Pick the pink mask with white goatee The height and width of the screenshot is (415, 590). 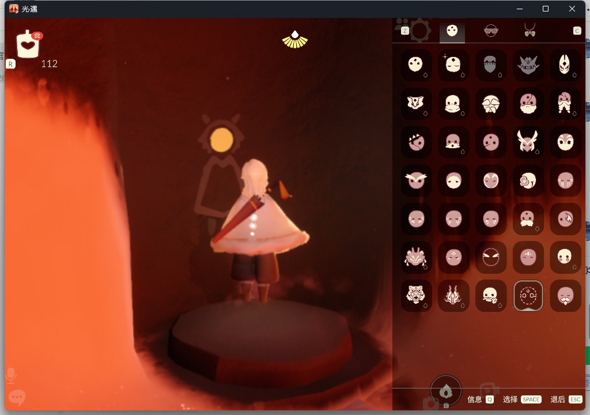click(565, 296)
